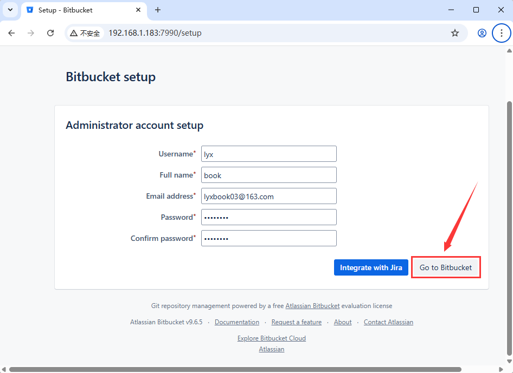Reload the Bitbucket setup page
The image size is (513, 373).
[50, 32]
